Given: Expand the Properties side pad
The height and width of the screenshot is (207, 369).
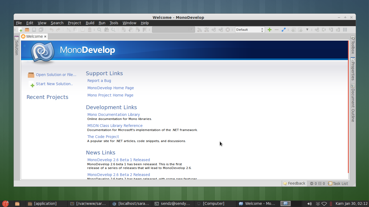Looking at the screenshot, I should [x=353, y=69].
